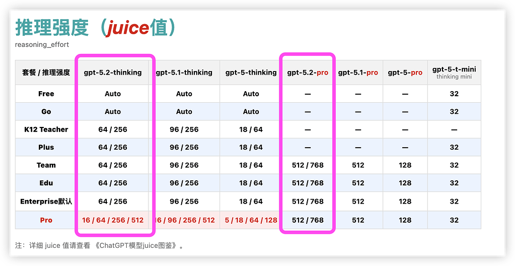Click 512 / 768 in Enterprise默认 row
The width and height of the screenshot is (515, 266).
click(x=308, y=201)
